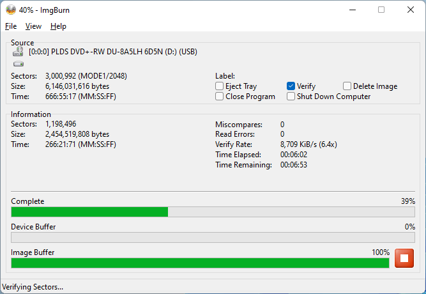
Task: Enable the Eject Tray checkbox
Action: (x=220, y=86)
